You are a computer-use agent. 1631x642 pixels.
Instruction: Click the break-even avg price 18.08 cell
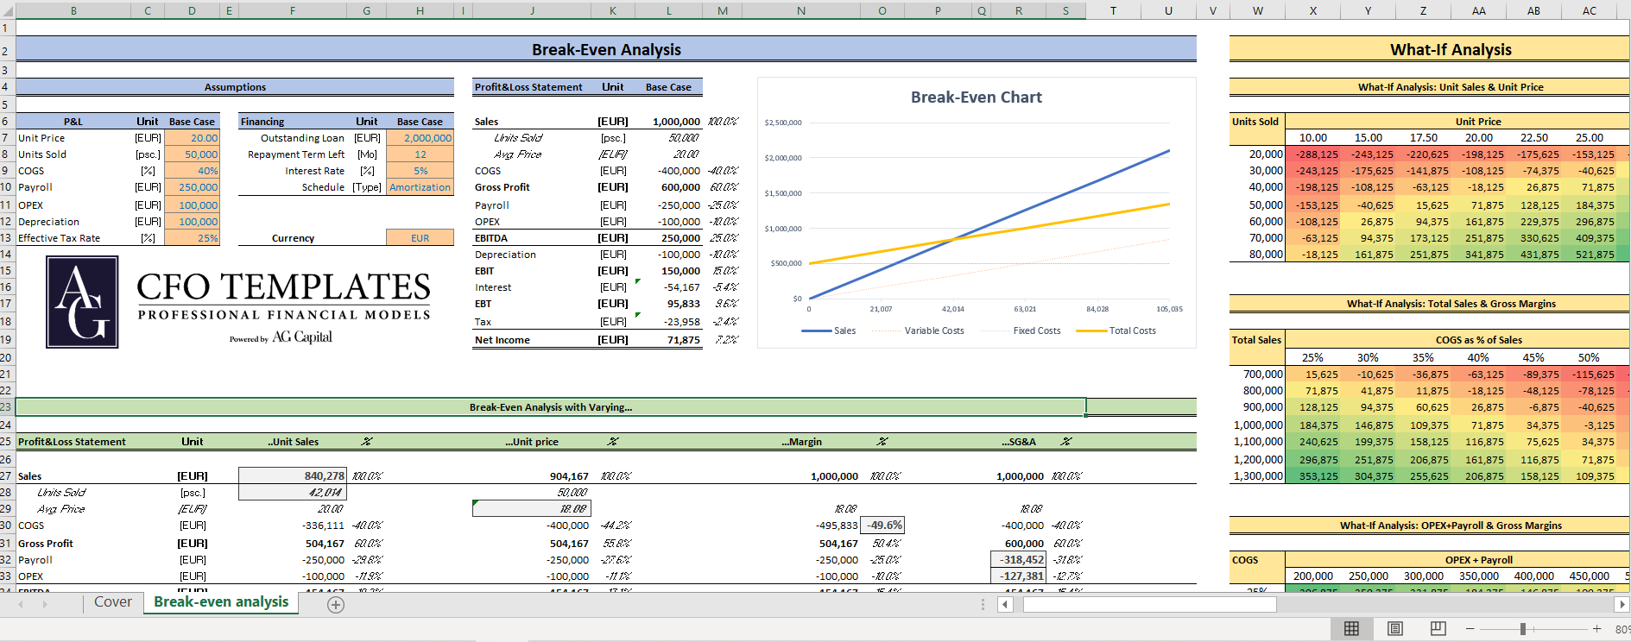coord(532,509)
